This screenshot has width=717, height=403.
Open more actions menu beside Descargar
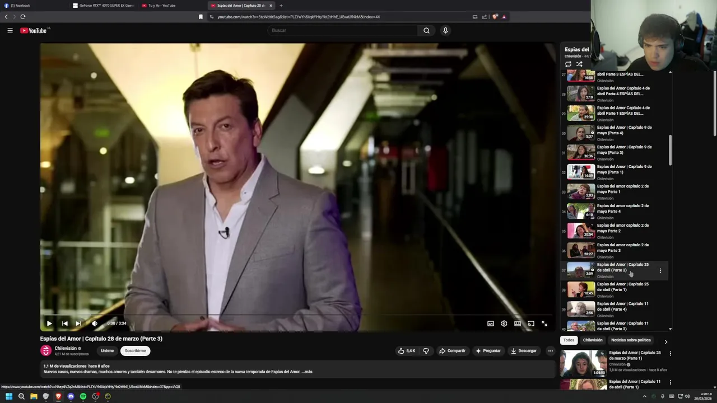[551, 351]
